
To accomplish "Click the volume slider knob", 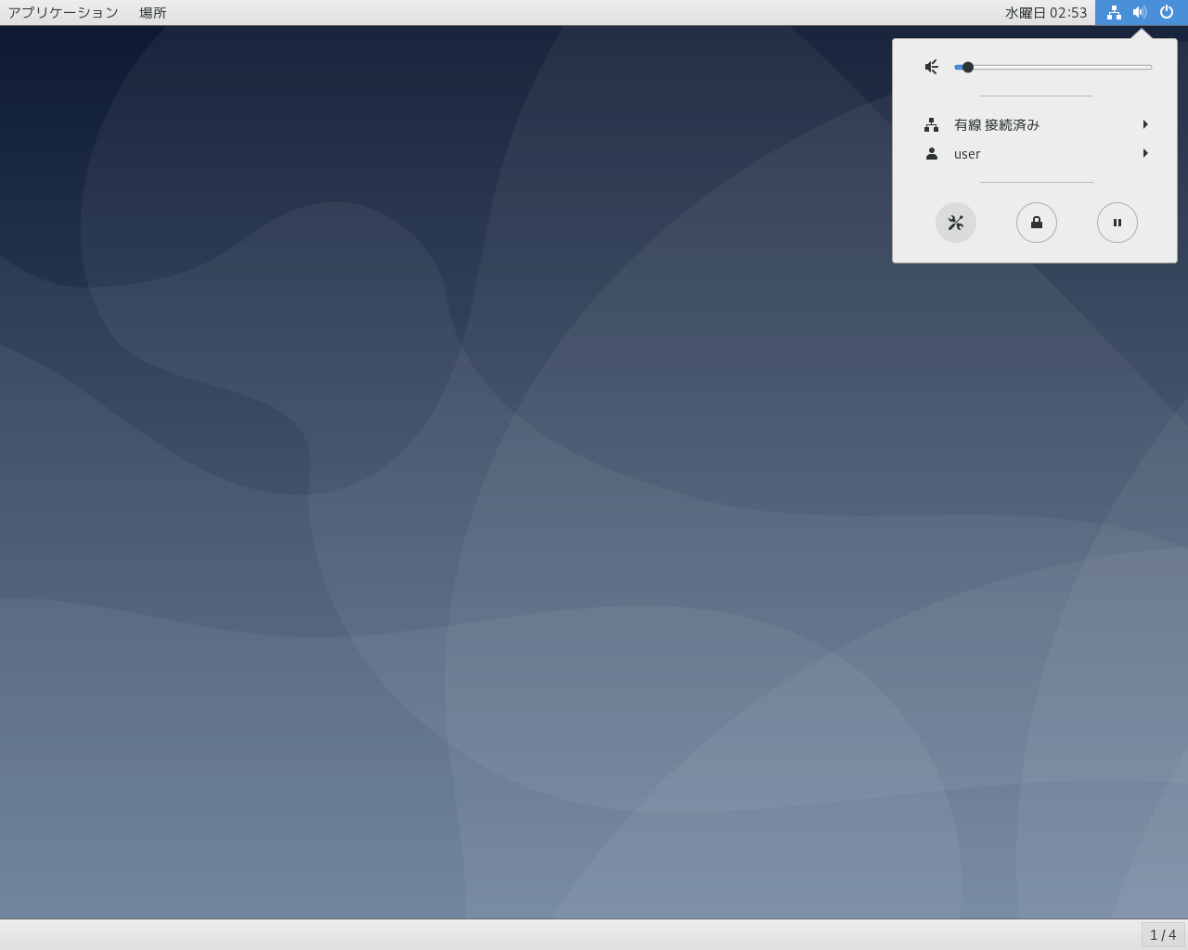I will (967, 67).
